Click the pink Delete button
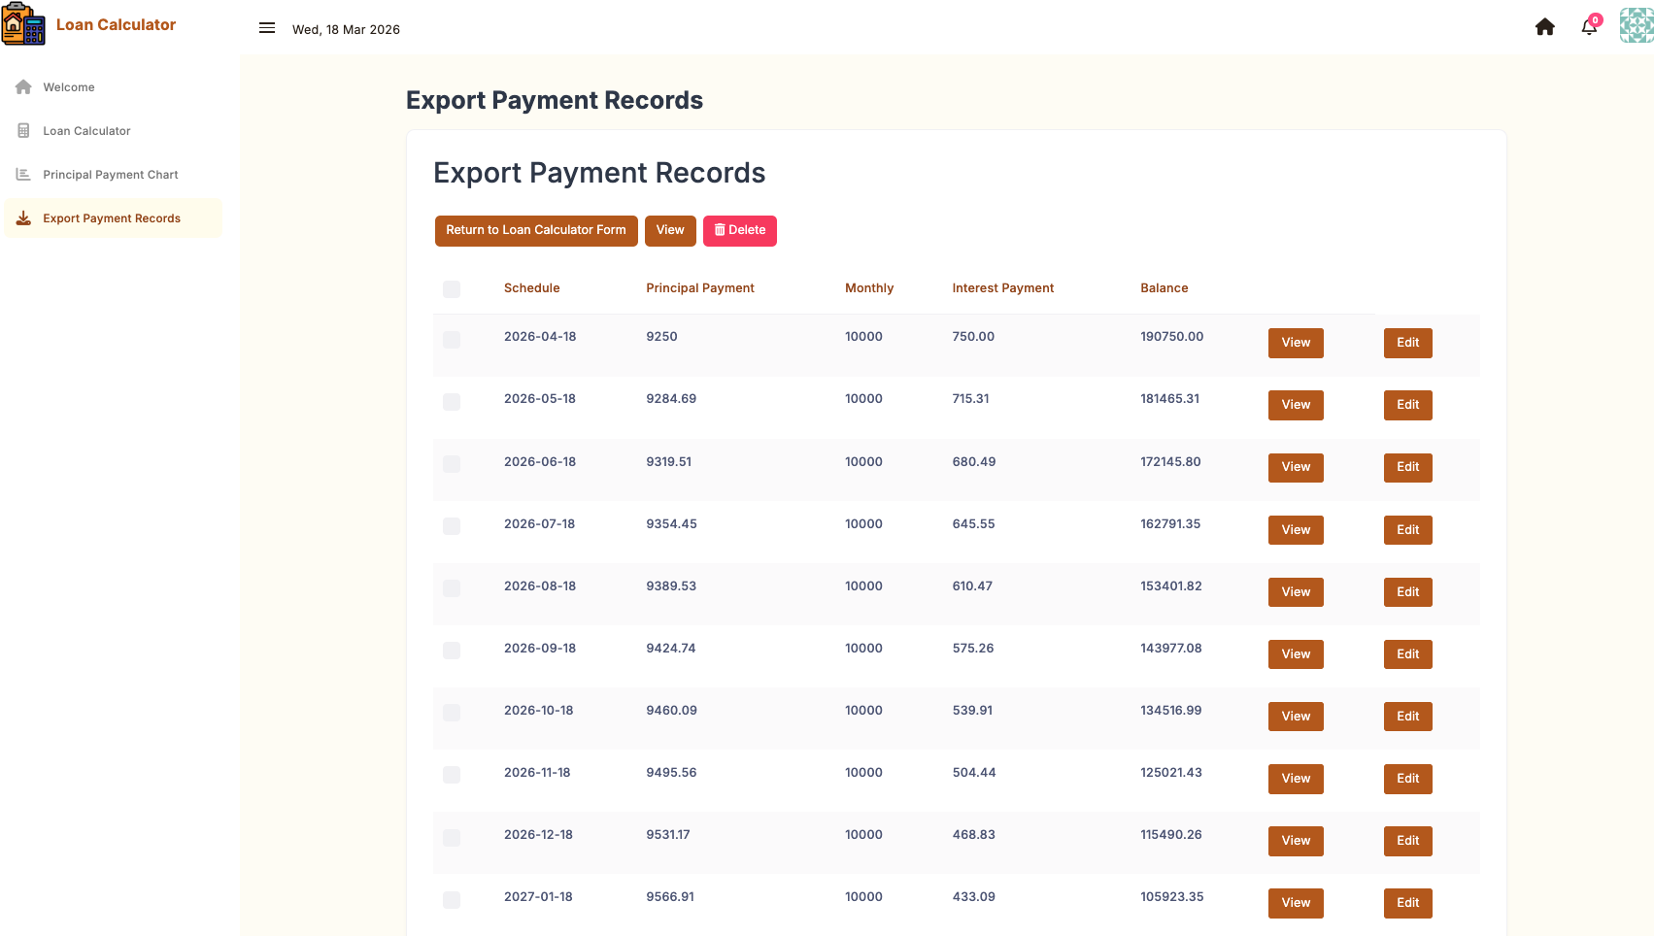Image resolution: width=1654 pixels, height=936 pixels. coord(740,231)
